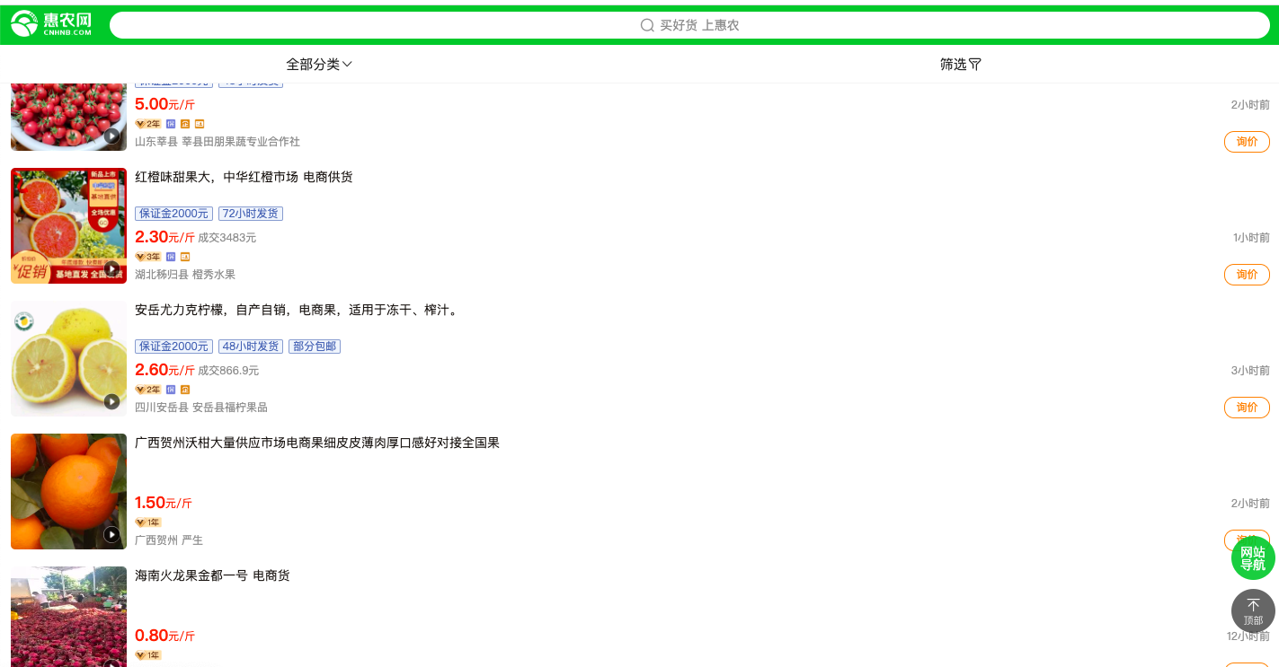Viewport: 1279px width, 667px height.
Task: Click 询价 button for 红橙 listing
Action: (1246, 275)
